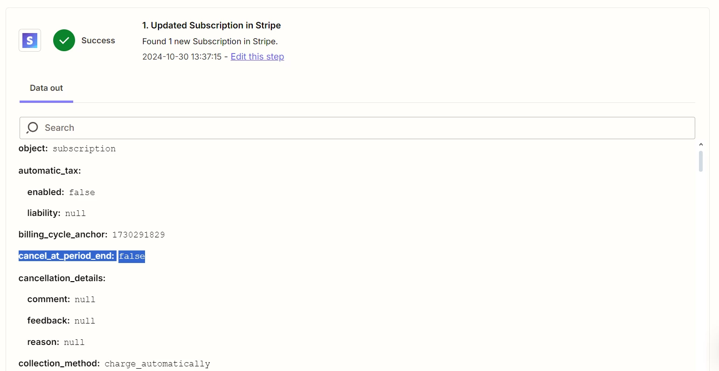Click the vertical scrollbar thumb
The image size is (719, 371).
(x=700, y=161)
